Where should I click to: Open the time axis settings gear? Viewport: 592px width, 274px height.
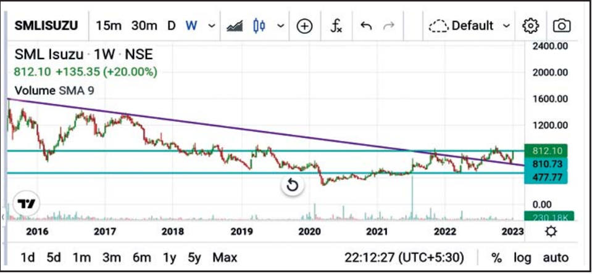551,231
